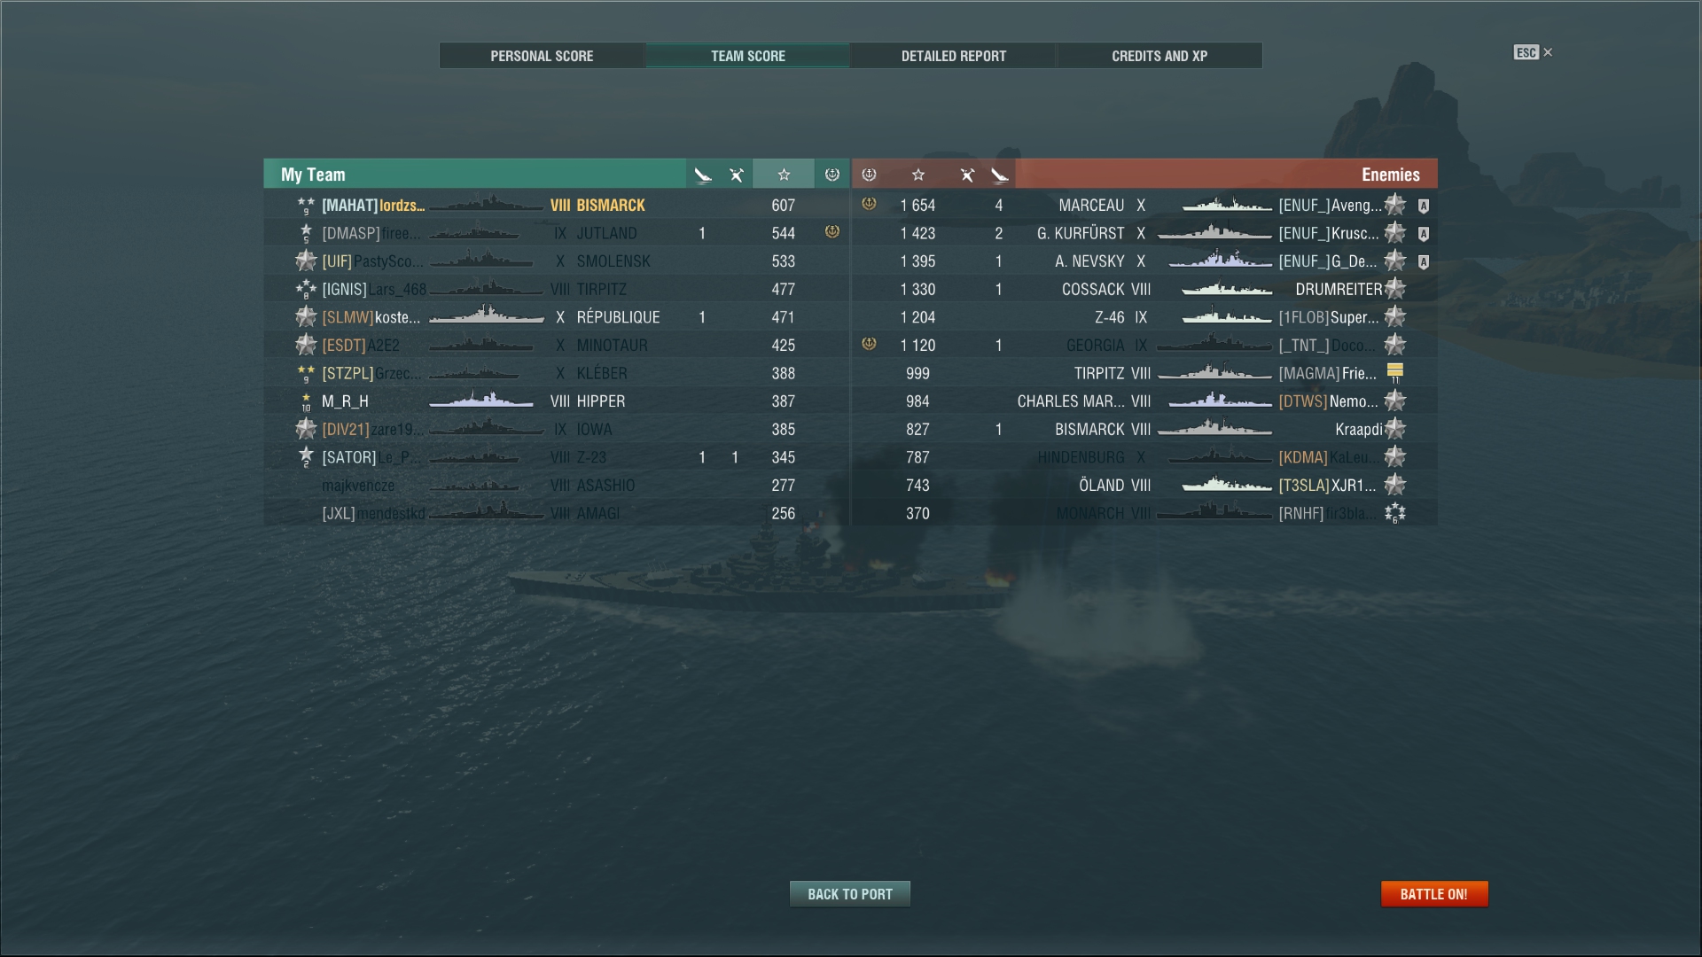Click the MARCEAU player's achievement medal
This screenshot has height=957, width=1702.
pos(869,204)
